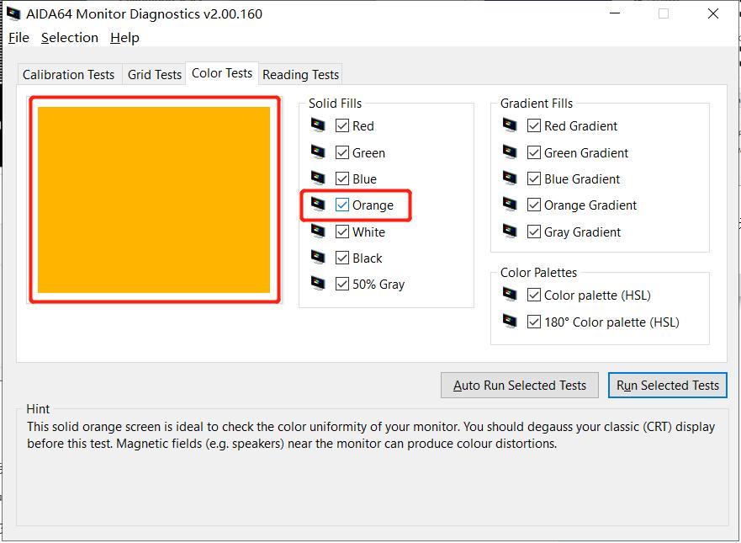Image resolution: width=741 pixels, height=543 pixels.
Task: Switch to the Reading Tests tab
Action: click(x=300, y=74)
